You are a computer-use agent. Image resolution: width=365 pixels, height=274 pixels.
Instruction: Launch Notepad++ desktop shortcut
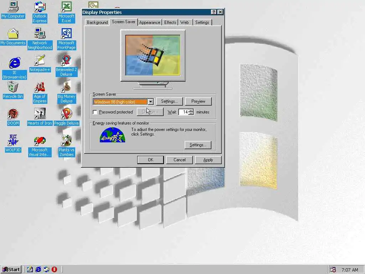40,64
